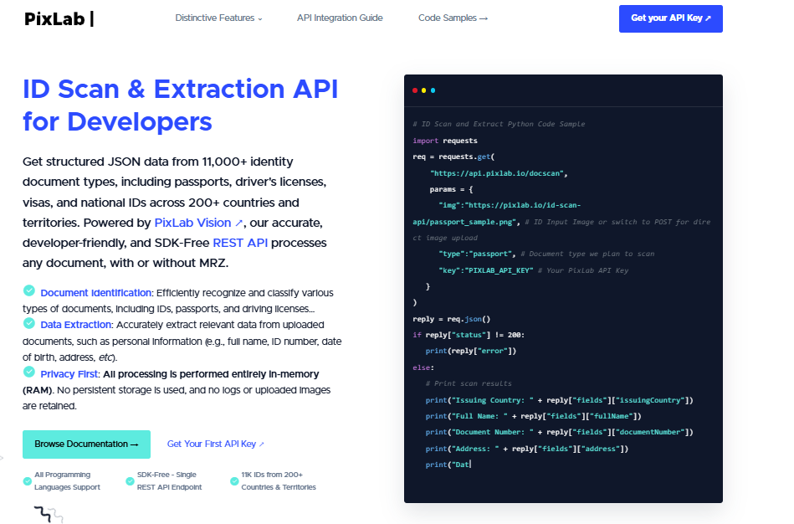Image resolution: width=794 pixels, height=524 pixels.
Task: Open the Code Samples link
Action: (x=453, y=18)
